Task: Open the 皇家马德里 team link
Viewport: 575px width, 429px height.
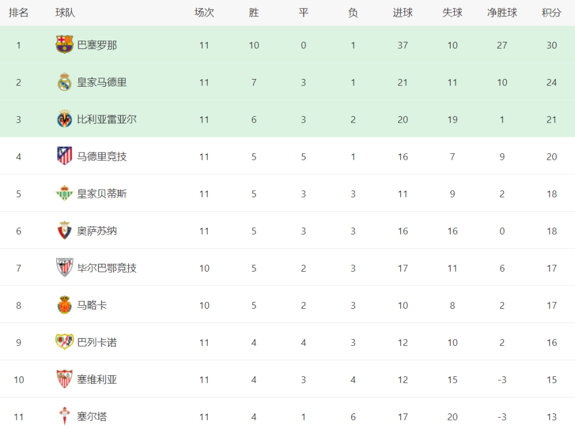Action: click(102, 82)
